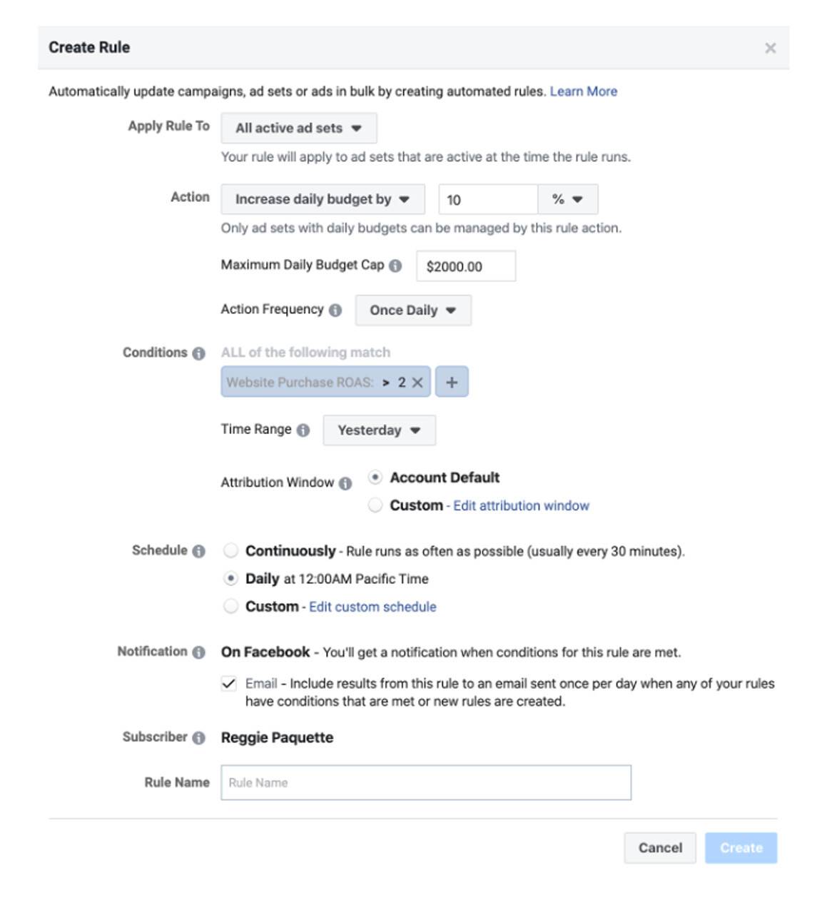Click the Notification info icon
The image size is (832, 903).
point(198,652)
